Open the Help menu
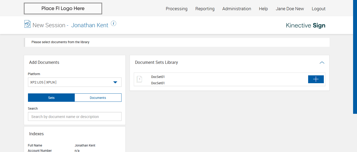Screen dimensions: 357x152 point(263,9)
